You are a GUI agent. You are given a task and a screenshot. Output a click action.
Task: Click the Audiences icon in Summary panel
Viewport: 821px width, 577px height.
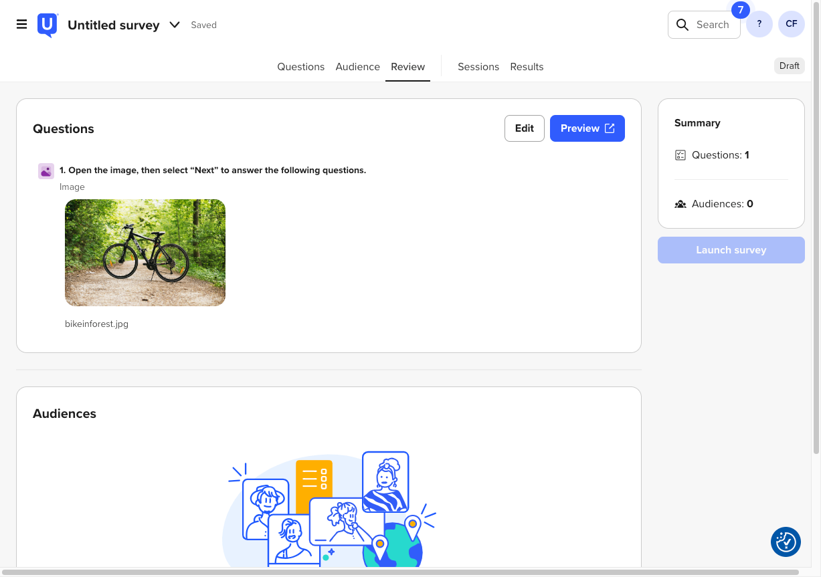coord(680,203)
